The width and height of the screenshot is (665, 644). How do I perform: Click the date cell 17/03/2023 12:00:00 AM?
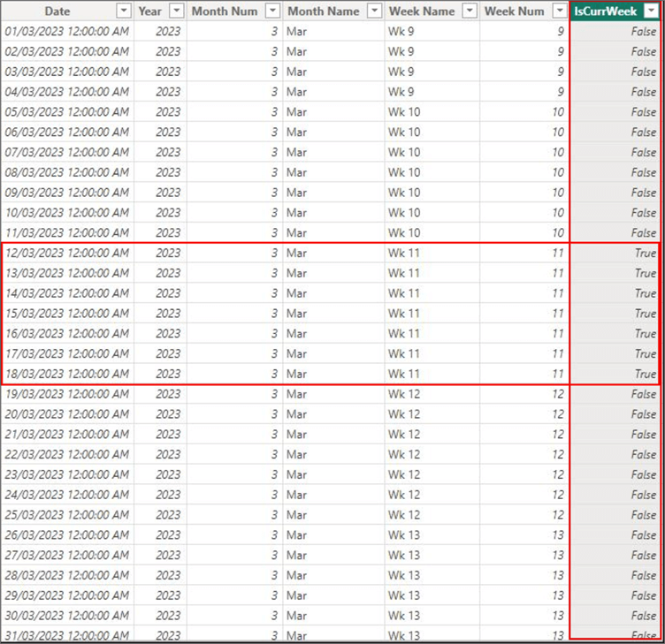point(67,353)
